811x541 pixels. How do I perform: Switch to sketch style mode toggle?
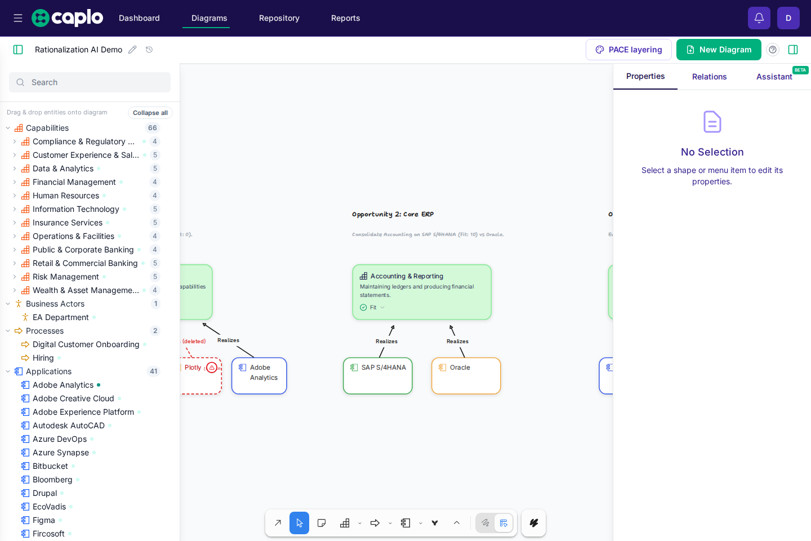tap(485, 523)
